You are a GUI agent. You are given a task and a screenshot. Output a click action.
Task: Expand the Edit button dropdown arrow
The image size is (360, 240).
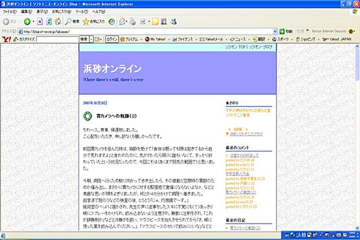149,22
